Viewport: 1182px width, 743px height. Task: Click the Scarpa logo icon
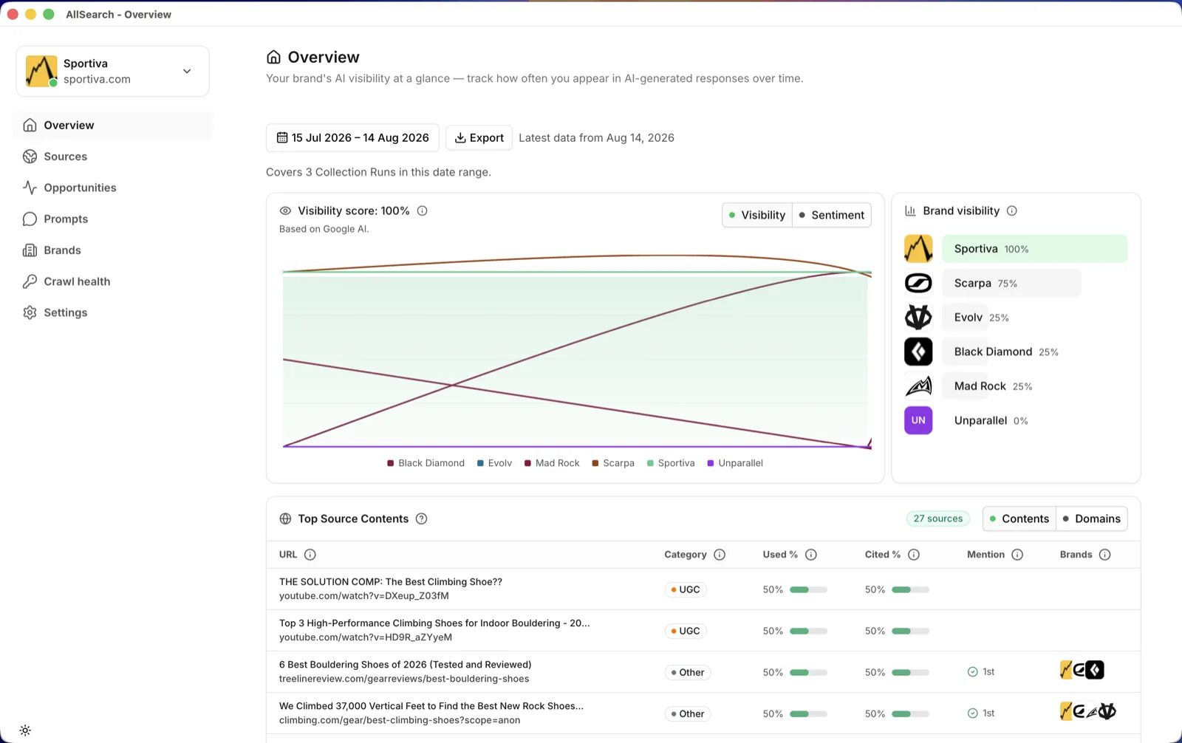918,283
